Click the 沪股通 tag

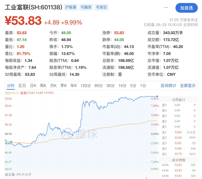[x=70, y=7]
